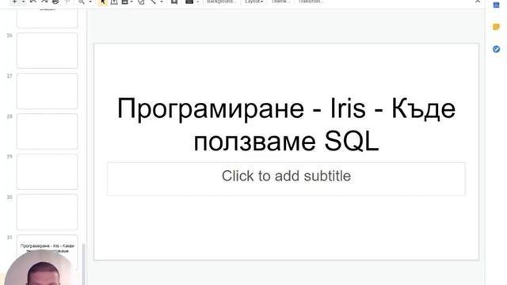The image size is (507, 285).
Task: Select slide 29 thumbnail
Action: point(48,172)
